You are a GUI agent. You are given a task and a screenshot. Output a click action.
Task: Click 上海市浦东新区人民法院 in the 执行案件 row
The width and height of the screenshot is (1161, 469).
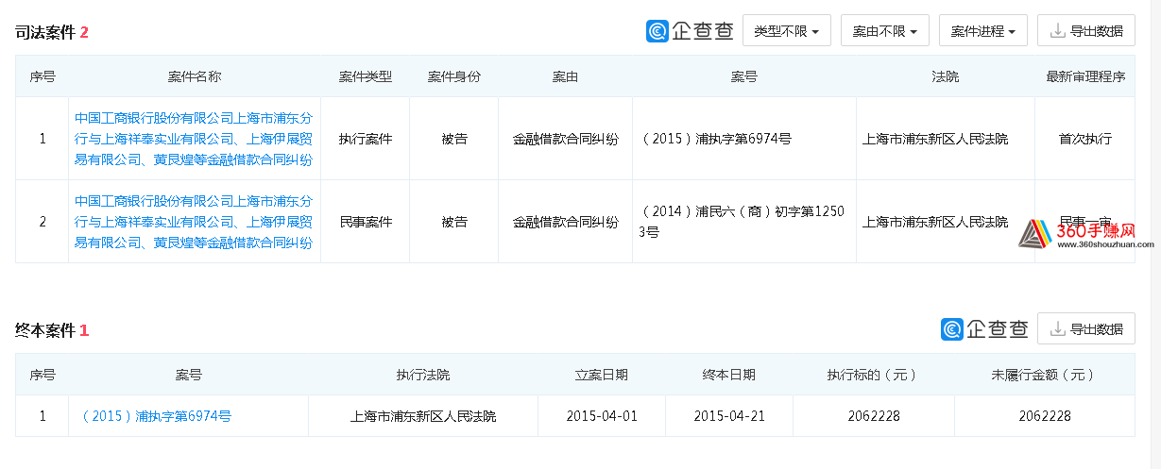point(935,139)
